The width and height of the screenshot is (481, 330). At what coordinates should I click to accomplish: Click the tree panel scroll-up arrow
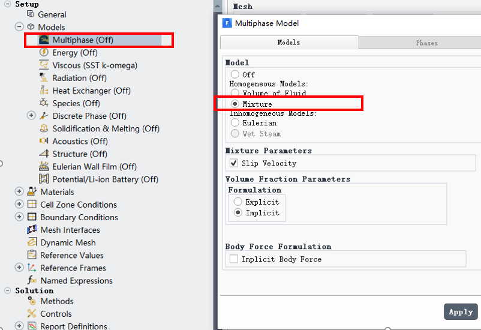217,5
